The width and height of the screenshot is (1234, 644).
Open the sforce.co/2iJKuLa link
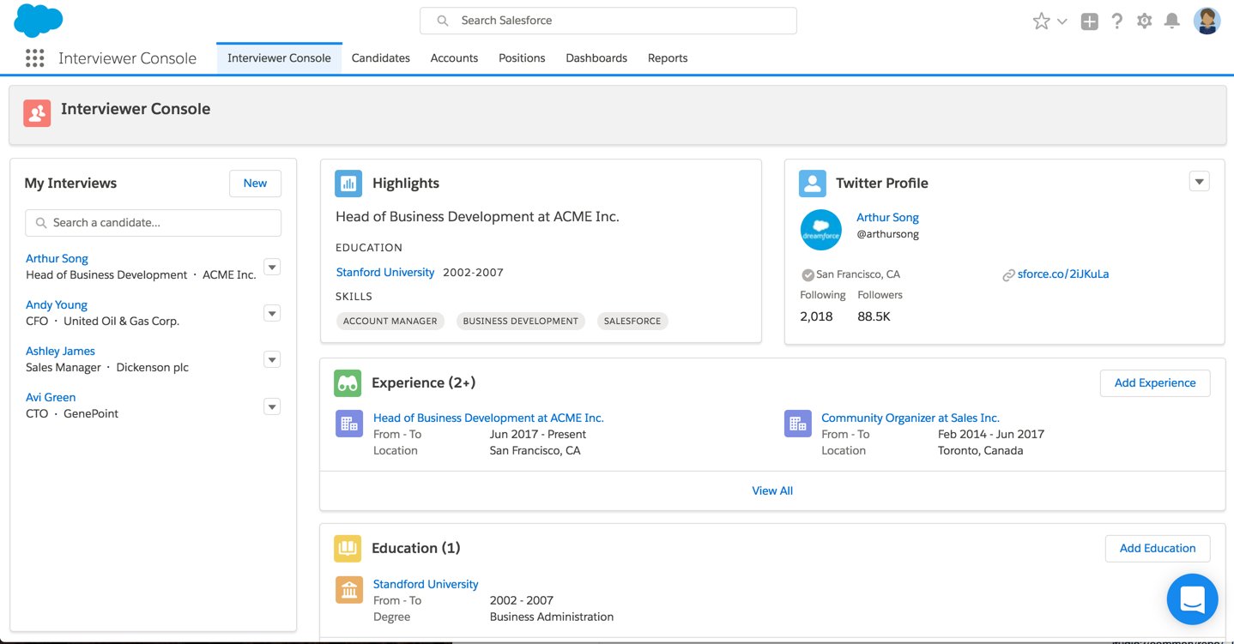coord(1063,274)
